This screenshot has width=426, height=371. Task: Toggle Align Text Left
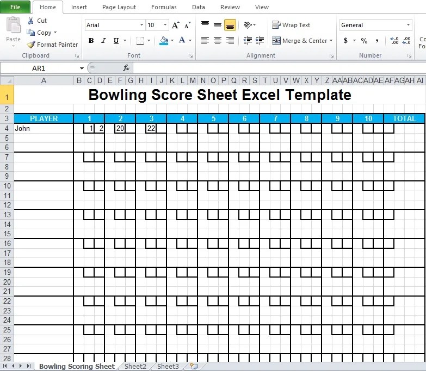[x=205, y=40]
